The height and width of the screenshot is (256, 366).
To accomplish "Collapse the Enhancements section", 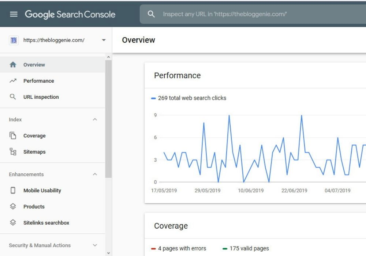I will (95, 174).
